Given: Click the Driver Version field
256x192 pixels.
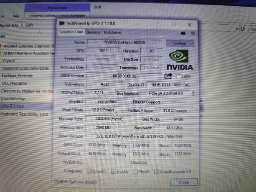Looking at the screenshot, I should pyautogui.click(x=139, y=136).
